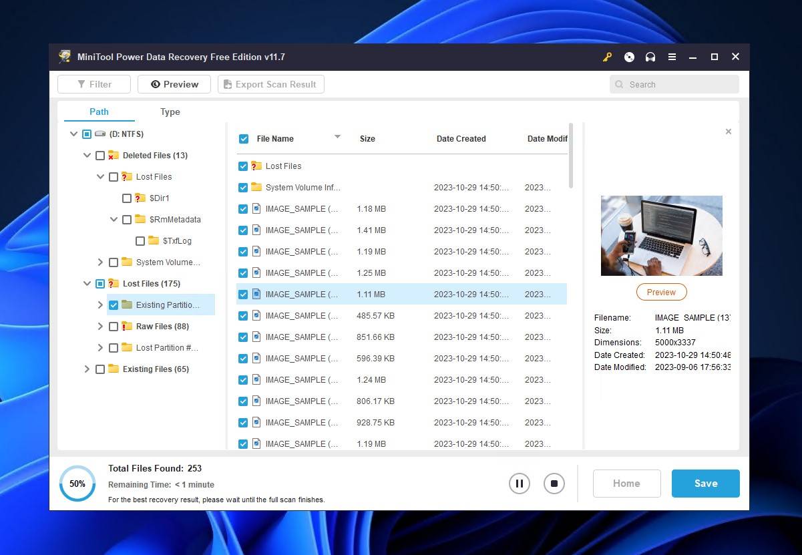Expand the System Volume... tree node
This screenshot has width=802, height=555.
point(100,262)
